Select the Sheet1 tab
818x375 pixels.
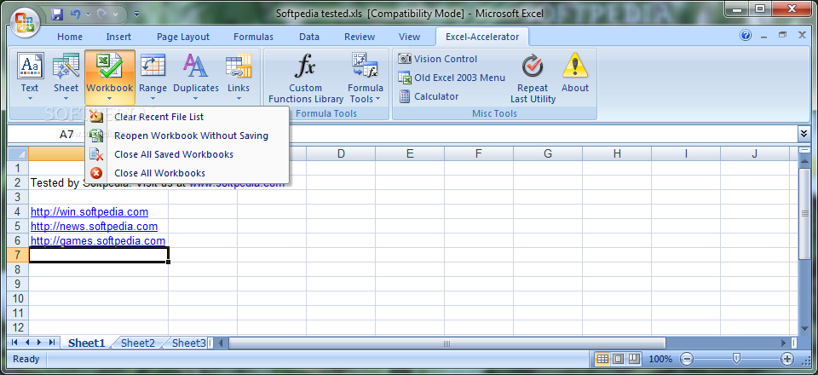[87, 343]
